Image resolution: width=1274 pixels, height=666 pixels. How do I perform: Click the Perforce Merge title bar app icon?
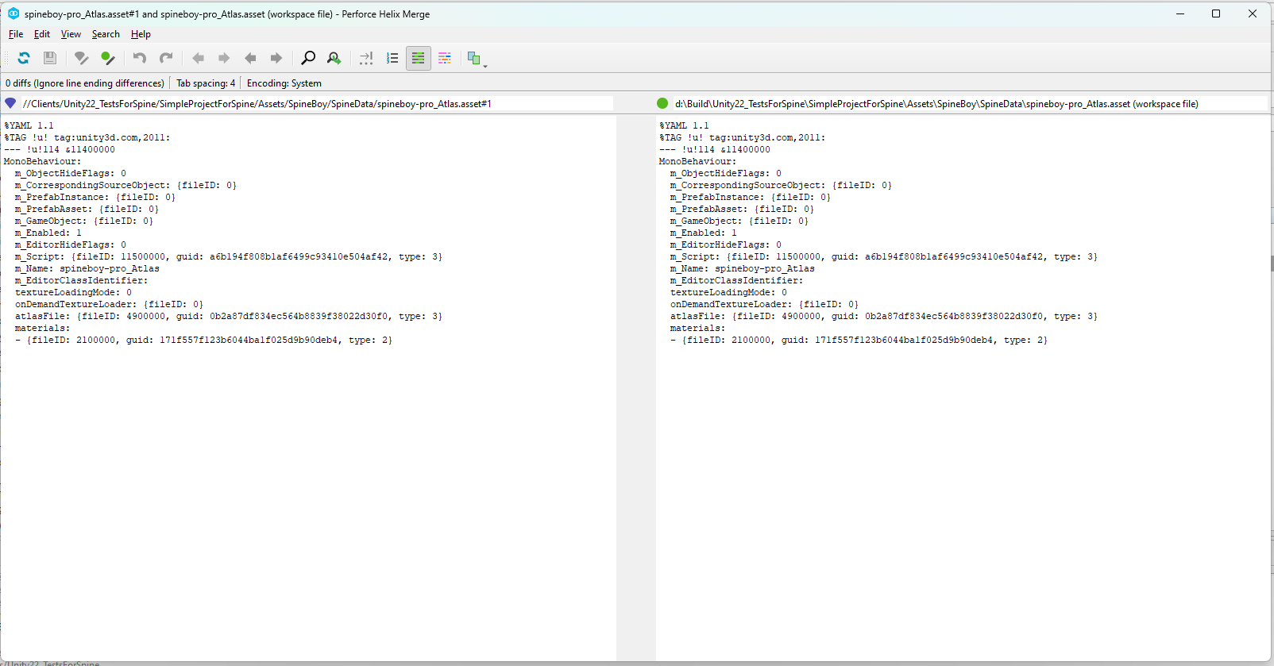[x=14, y=13]
